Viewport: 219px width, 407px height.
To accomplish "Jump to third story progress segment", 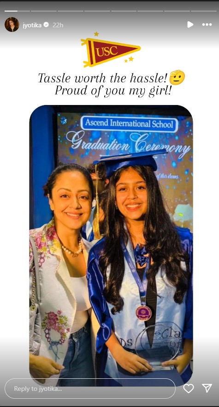I will click(x=71, y=11).
